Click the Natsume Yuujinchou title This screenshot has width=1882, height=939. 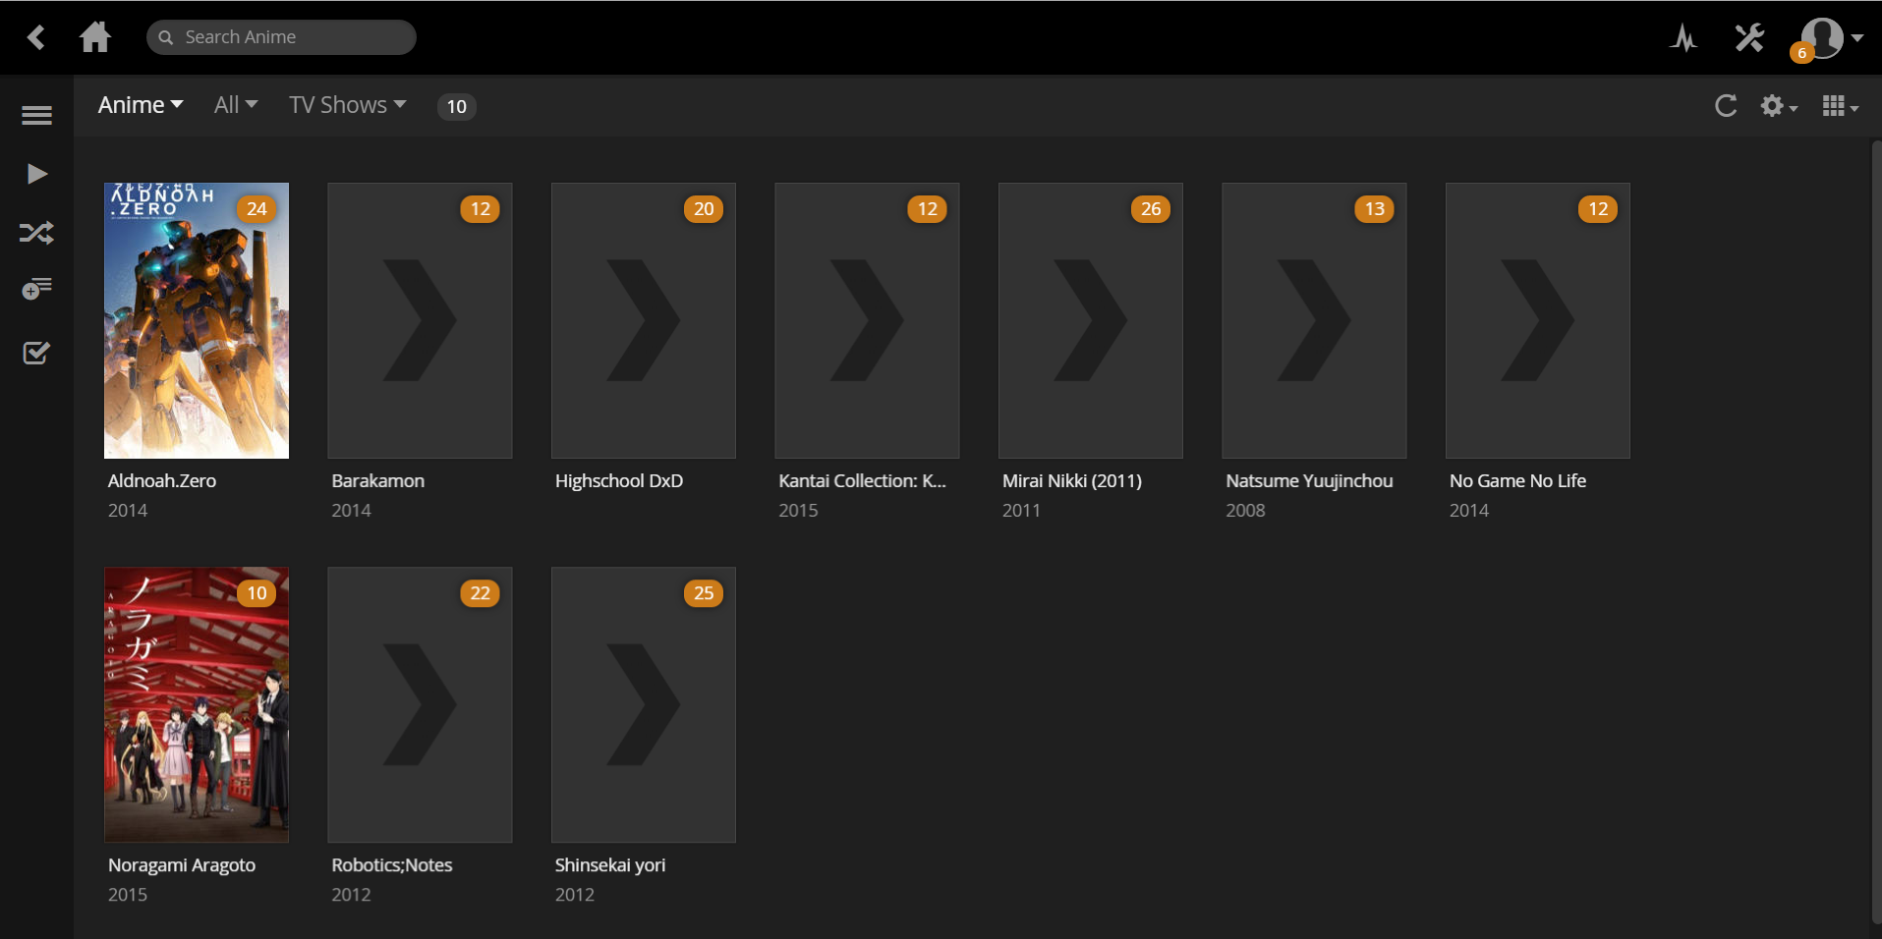coord(1309,481)
